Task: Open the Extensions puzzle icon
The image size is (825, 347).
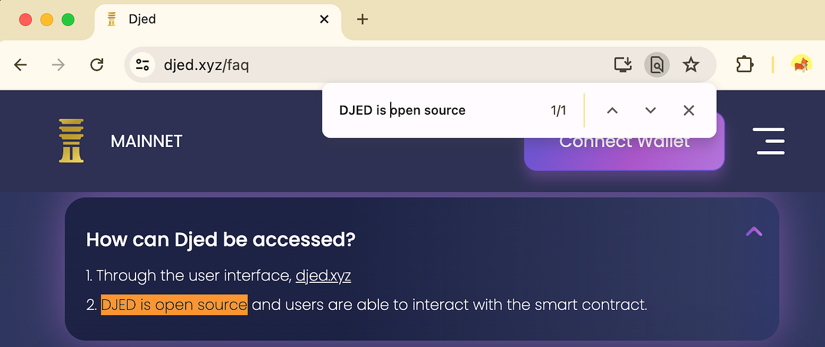Action: [x=745, y=65]
